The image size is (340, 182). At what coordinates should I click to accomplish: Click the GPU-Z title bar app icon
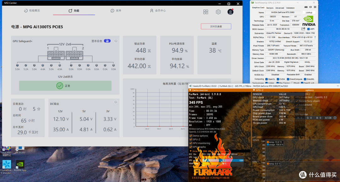pos(252,3)
